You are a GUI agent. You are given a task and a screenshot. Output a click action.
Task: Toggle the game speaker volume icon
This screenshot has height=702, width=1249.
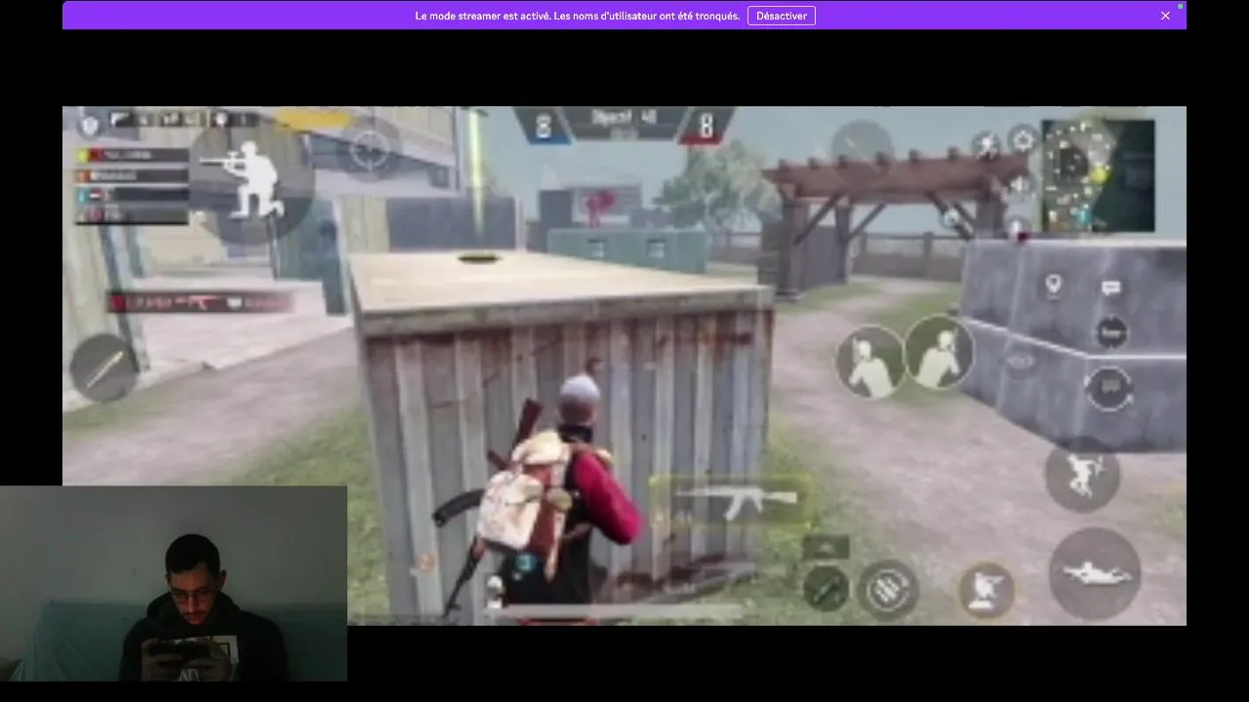point(1021,183)
